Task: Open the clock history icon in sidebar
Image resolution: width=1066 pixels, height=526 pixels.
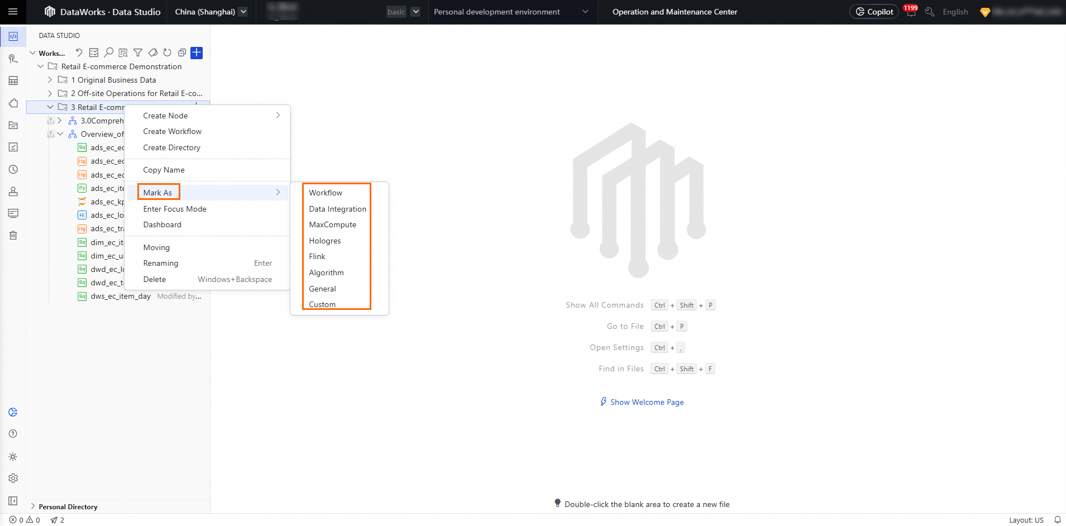Action: [13, 169]
